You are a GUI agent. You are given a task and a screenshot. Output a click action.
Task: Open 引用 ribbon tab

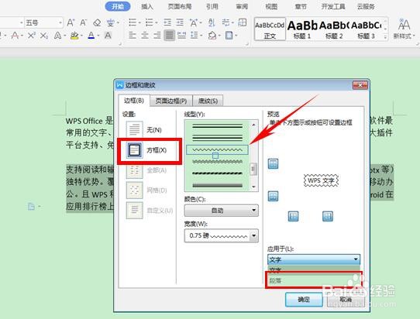(x=212, y=7)
